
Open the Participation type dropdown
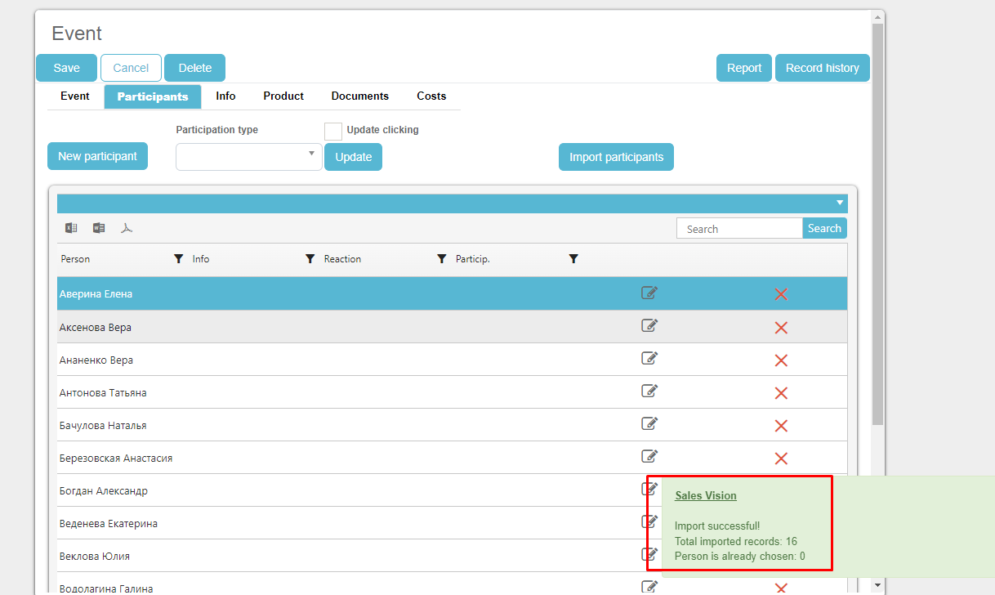(x=248, y=157)
